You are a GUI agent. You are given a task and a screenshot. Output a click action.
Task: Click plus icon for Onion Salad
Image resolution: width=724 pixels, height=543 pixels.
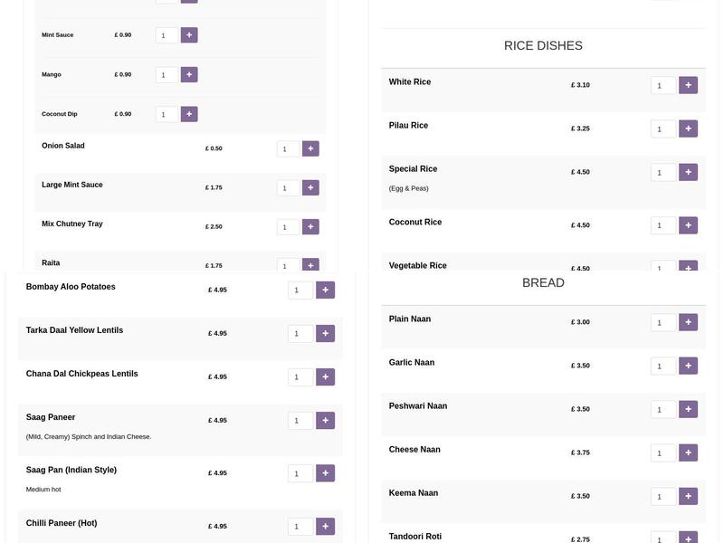click(310, 148)
